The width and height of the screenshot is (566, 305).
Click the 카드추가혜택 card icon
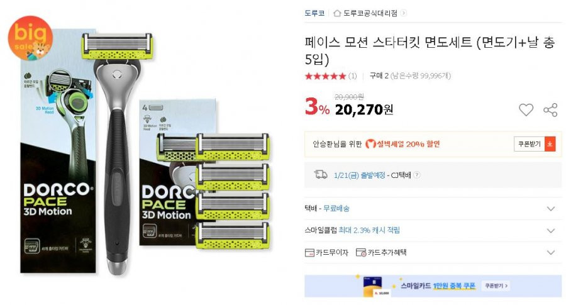[x=361, y=253]
